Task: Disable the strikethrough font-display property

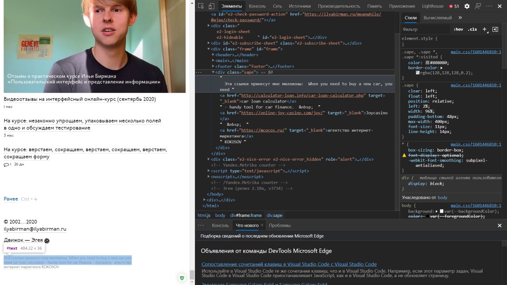Action: 435,155
